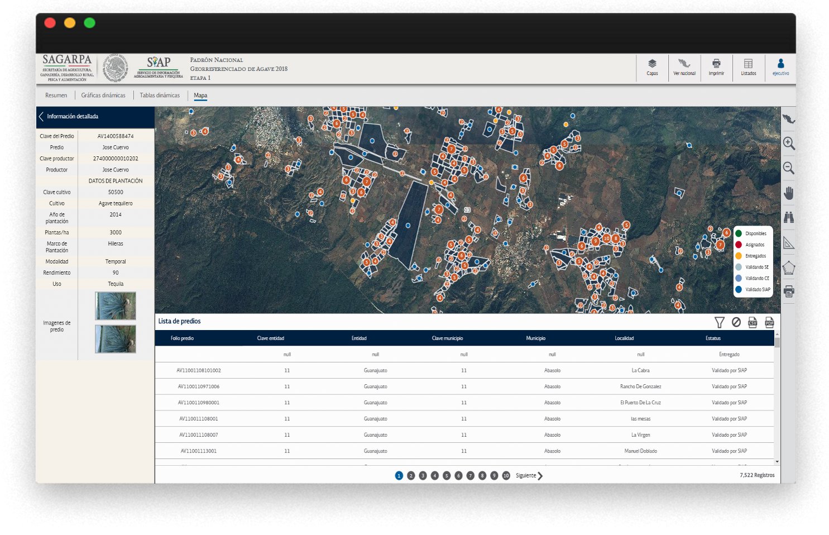Go to page 5 of the list
The image size is (829, 535).
pyautogui.click(x=447, y=476)
